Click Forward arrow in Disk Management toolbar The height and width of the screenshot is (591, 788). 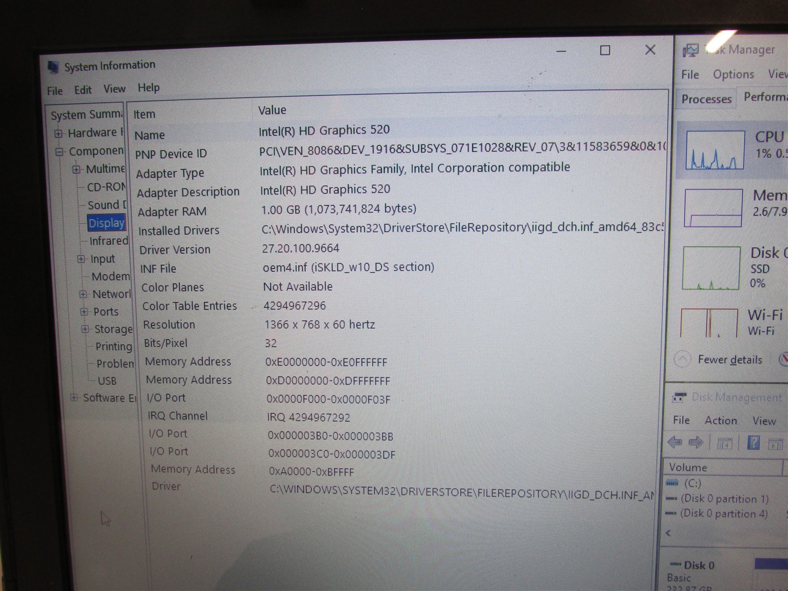point(695,443)
